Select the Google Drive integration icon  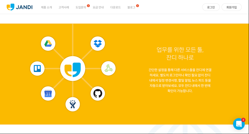[48, 44]
